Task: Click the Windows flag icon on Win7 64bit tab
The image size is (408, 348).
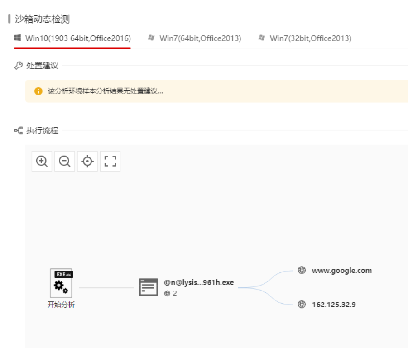Action: (151, 38)
